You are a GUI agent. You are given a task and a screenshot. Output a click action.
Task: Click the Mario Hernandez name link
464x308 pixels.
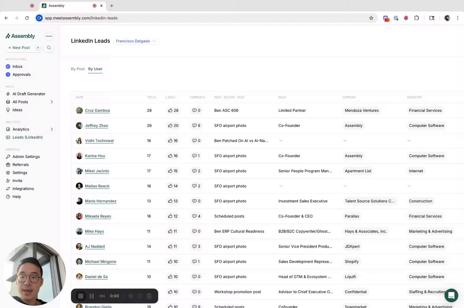tap(101, 201)
